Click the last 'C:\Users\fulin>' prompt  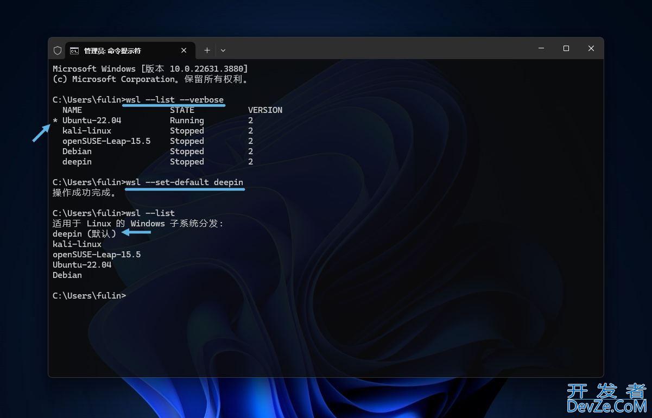point(89,296)
